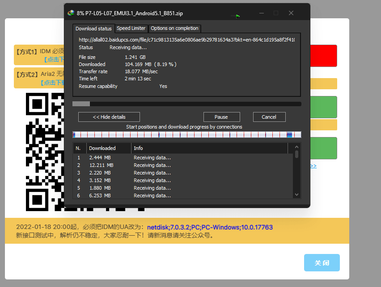Select the Download status tab

tap(93, 28)
